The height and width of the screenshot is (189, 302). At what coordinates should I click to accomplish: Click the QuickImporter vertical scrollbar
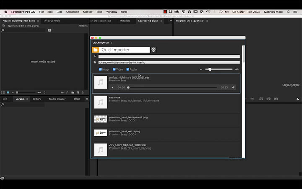(x=243, y=54)
